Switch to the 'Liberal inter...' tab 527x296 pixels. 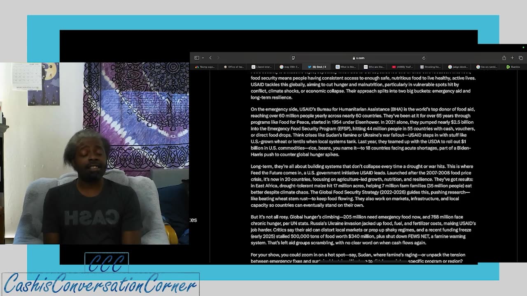click(x=262, y=67)
